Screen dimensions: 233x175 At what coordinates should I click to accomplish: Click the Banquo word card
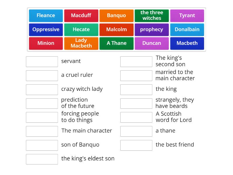tap(116, 15)
